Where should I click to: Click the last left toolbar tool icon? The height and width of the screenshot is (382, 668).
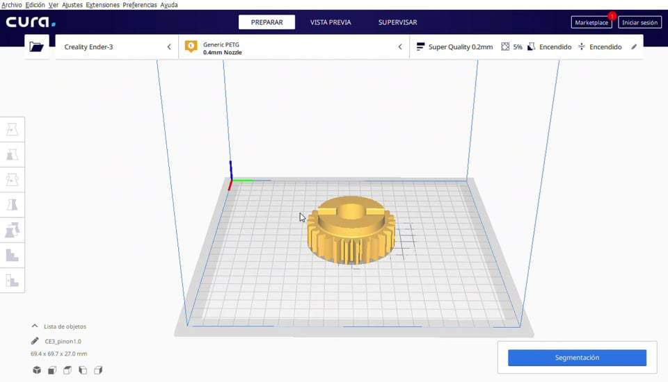pos(13,281)
